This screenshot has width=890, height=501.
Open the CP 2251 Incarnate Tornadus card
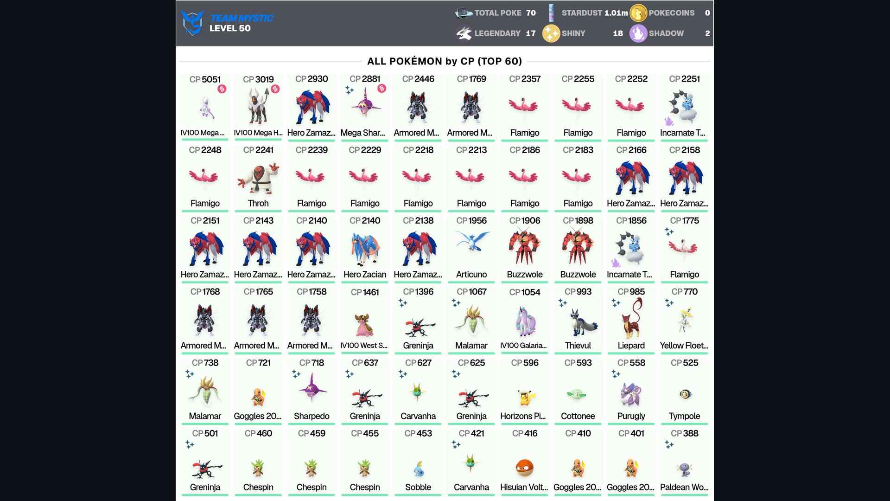click(x=685, y=107)
